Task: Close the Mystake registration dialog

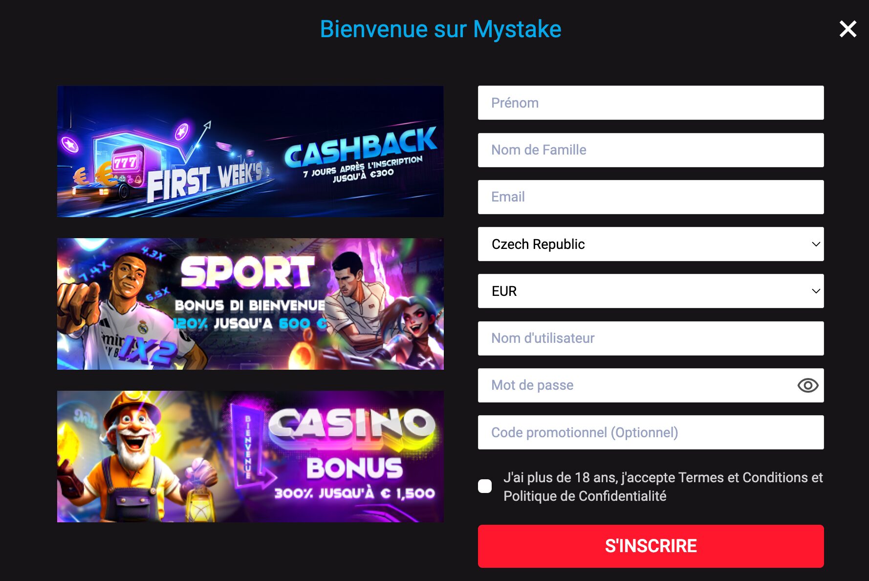Action: pyautogui.click(x=847, y=29)
